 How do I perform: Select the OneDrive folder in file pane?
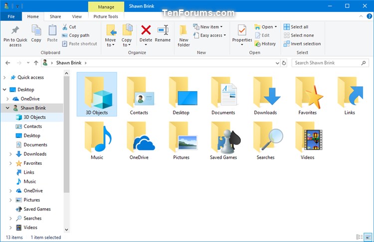[x=139, y=139]
